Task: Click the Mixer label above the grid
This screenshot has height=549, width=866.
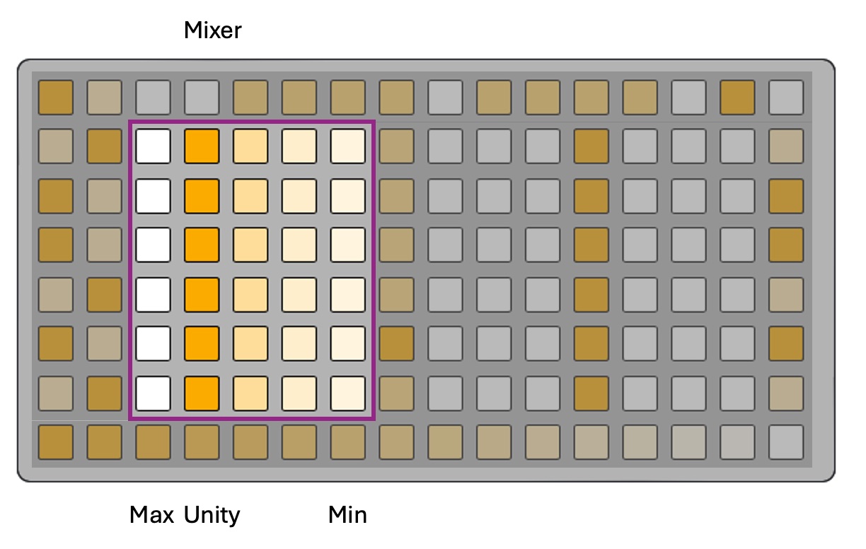Action: pos(213,30)
